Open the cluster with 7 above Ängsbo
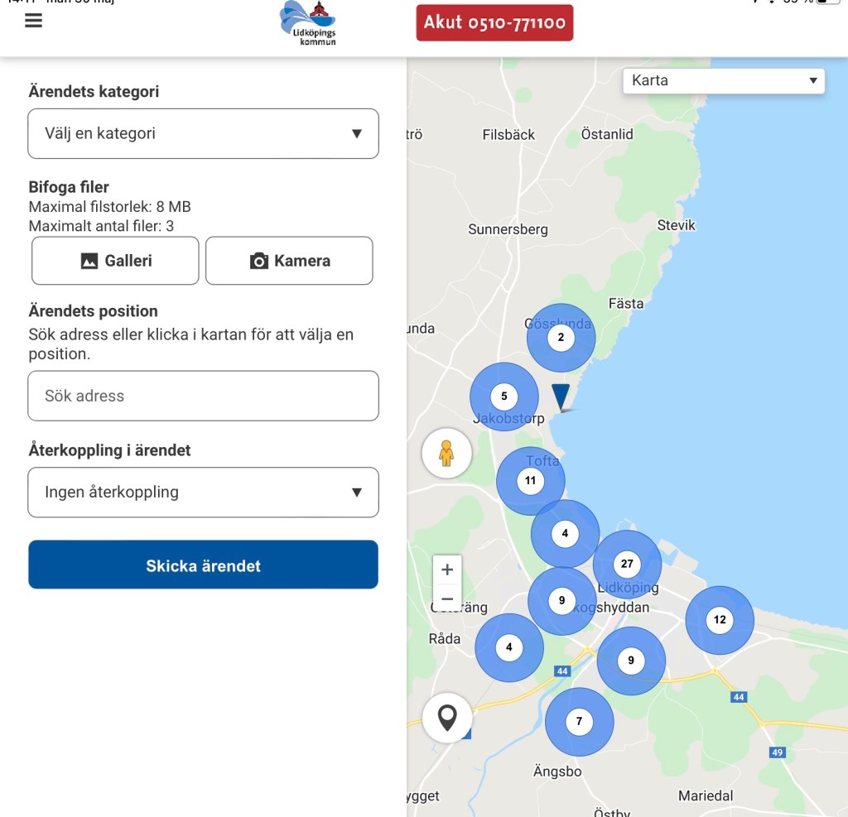The height and width of the screenshot is (817, 848). pyautogui.click(x=579, y=721)
